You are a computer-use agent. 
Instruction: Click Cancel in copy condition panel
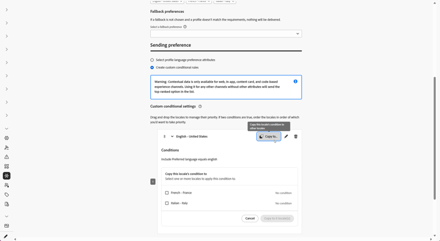click(x=250, y=218)
